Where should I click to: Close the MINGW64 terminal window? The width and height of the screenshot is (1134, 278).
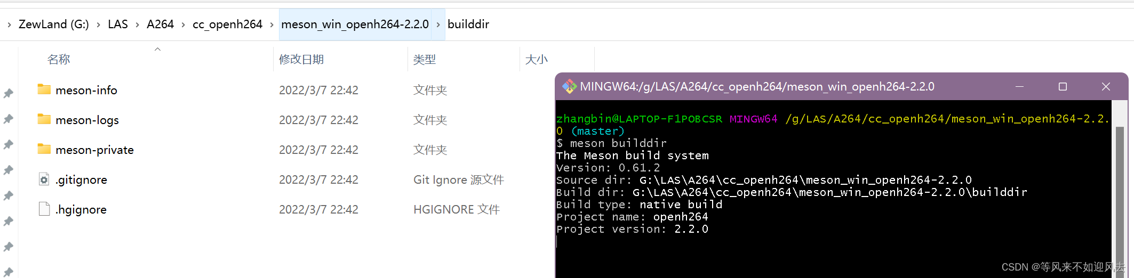pos(1106,86)
